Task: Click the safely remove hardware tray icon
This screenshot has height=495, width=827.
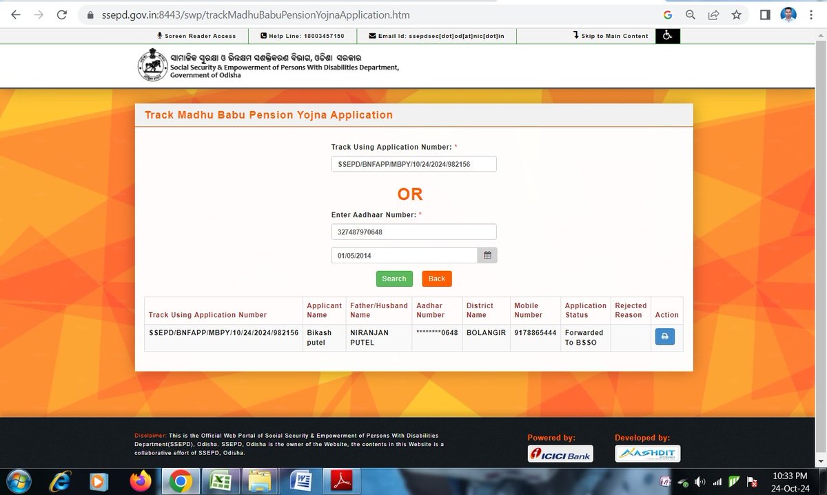Action: coord(682,482)
